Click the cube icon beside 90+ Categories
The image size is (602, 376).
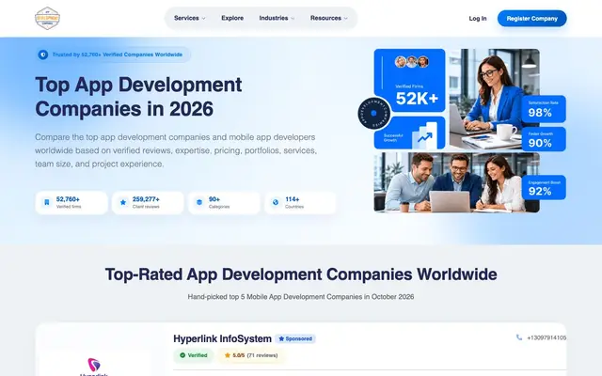199,202
